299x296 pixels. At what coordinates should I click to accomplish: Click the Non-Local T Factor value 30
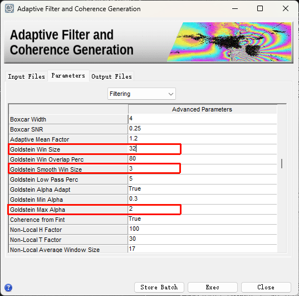[202, 239]
